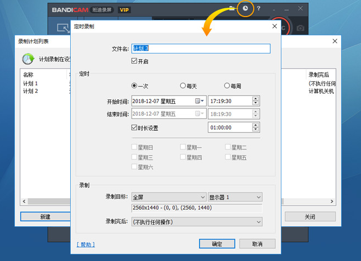Click the 计算机关机 shutdown entry in list
This screenshot has width=361, height=261.
pyautogui.click(x=321, y=91)
